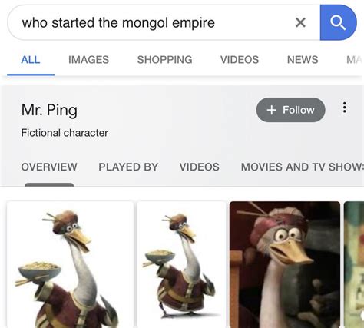This screenshot has height=328, width=364.
Task: Open the knowledge panel VIDEOS tab
Action: point(200,167)
